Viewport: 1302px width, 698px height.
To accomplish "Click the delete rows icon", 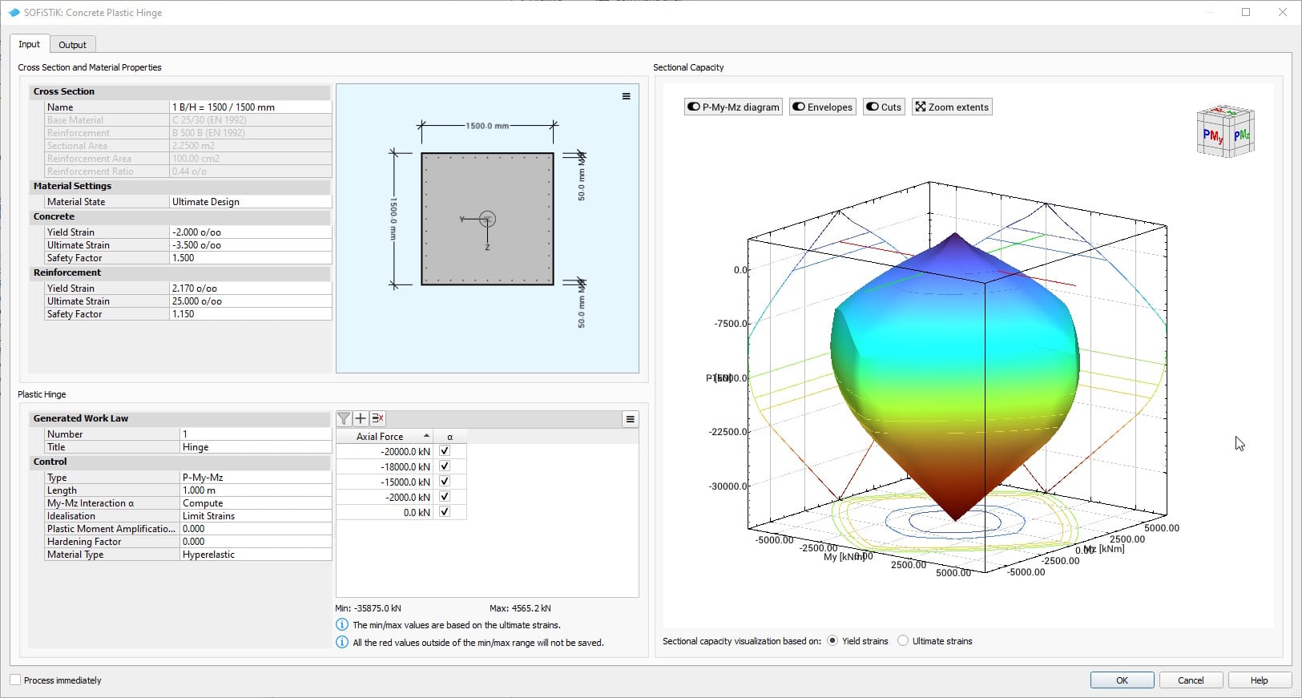I will click(x=377, y=418).
